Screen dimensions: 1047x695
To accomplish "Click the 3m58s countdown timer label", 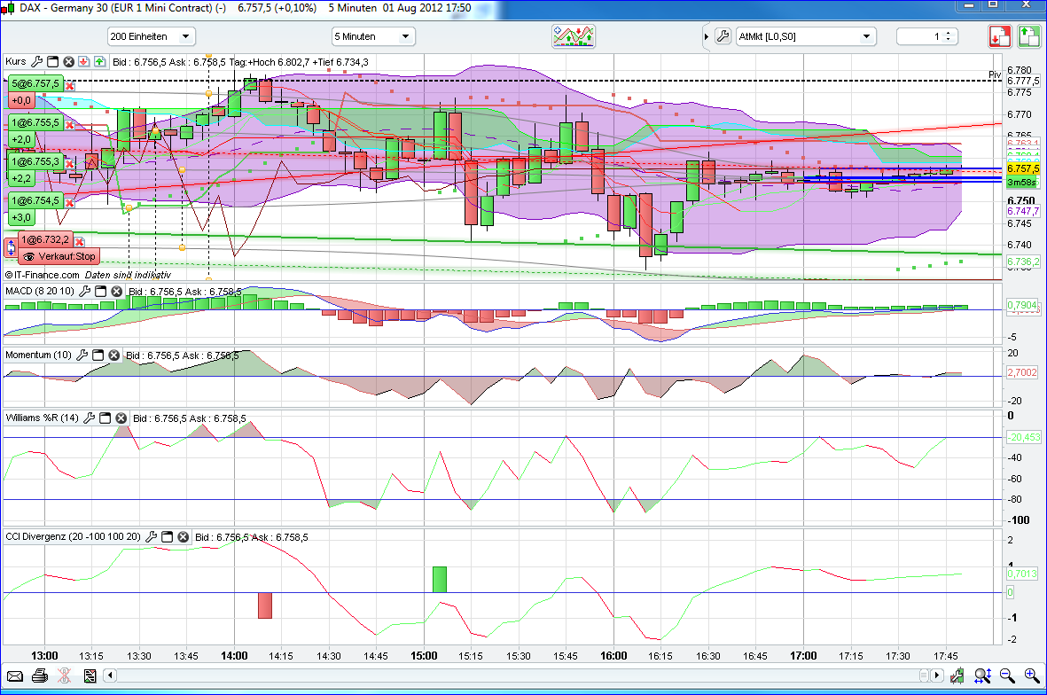I will click(1021, 182).
